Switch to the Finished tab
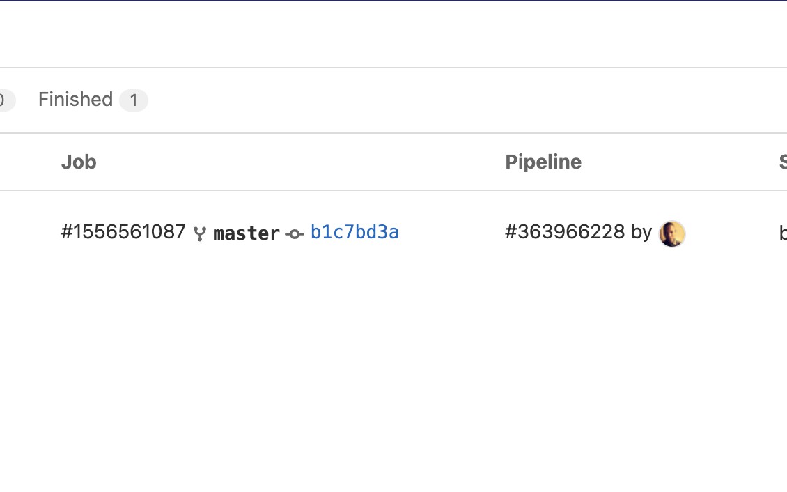 pos(75,100)
